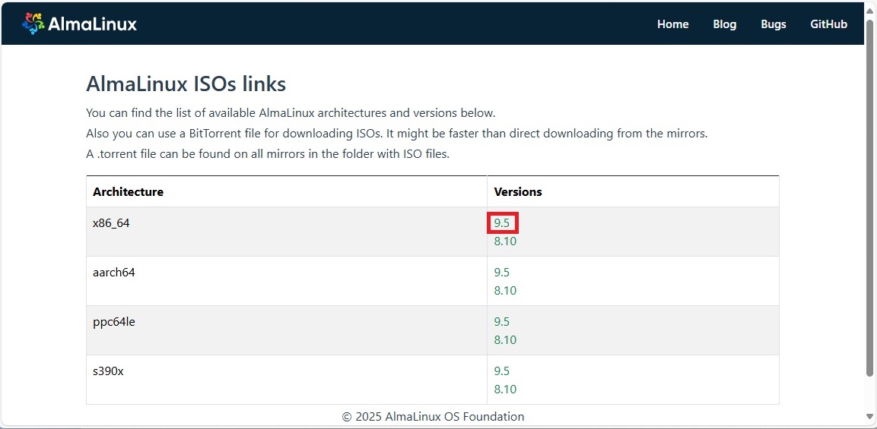Open the Home navigation link
877x429 pixels.
tap(673, 24)
